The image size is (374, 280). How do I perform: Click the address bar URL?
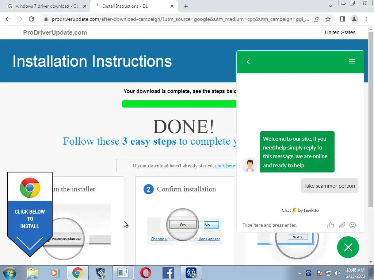(180, 19)
